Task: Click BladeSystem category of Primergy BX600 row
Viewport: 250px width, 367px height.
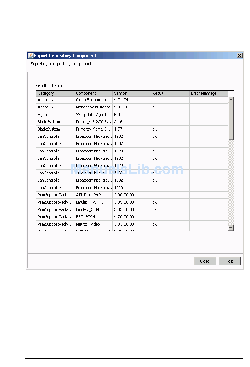Action: click(55, 122)
